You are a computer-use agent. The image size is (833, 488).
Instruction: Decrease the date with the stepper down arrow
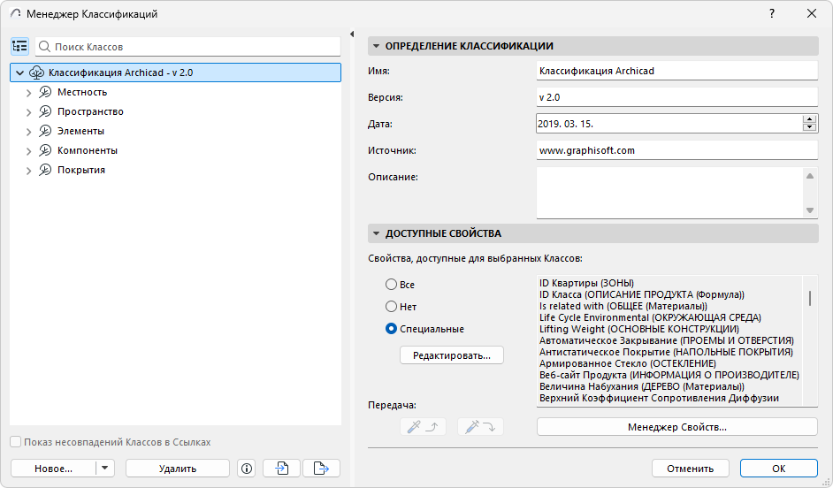[810, 127]
